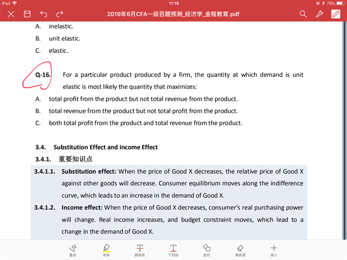347x260 pixels.
Task: Open search with magnifier icon
Action: pyautogui.click(x=303, y=14)
